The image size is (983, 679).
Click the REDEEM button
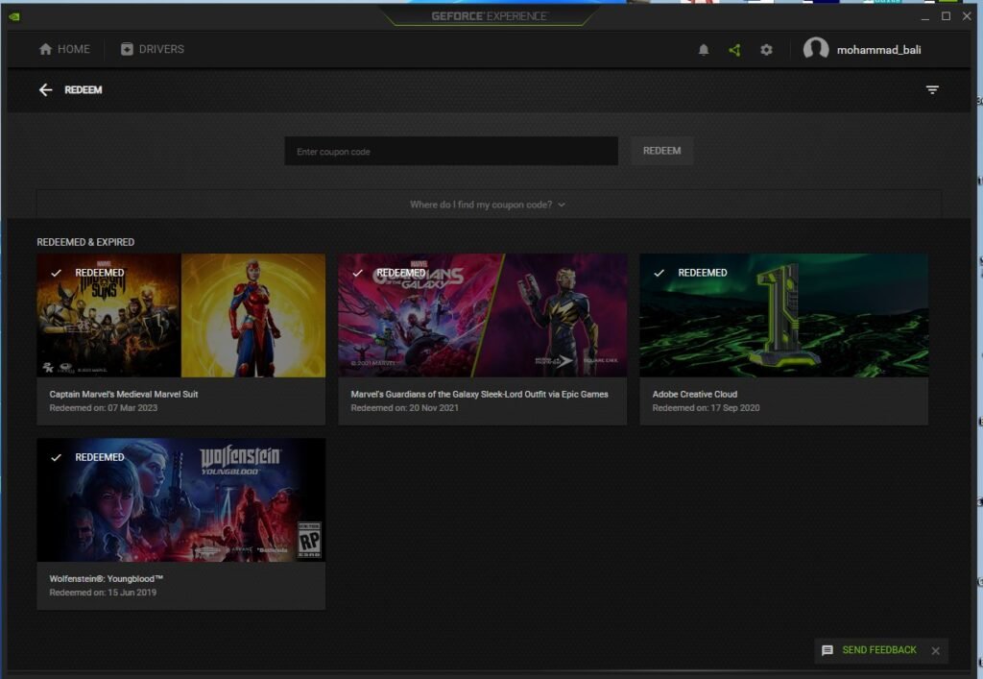(x=660, y=151)
